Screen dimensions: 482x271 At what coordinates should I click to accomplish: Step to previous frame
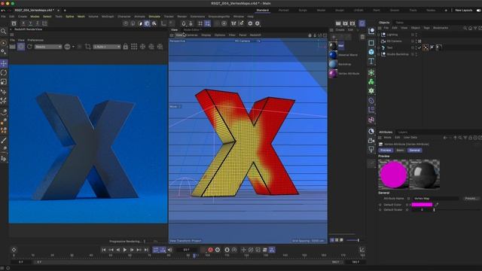tap(117, 250)
